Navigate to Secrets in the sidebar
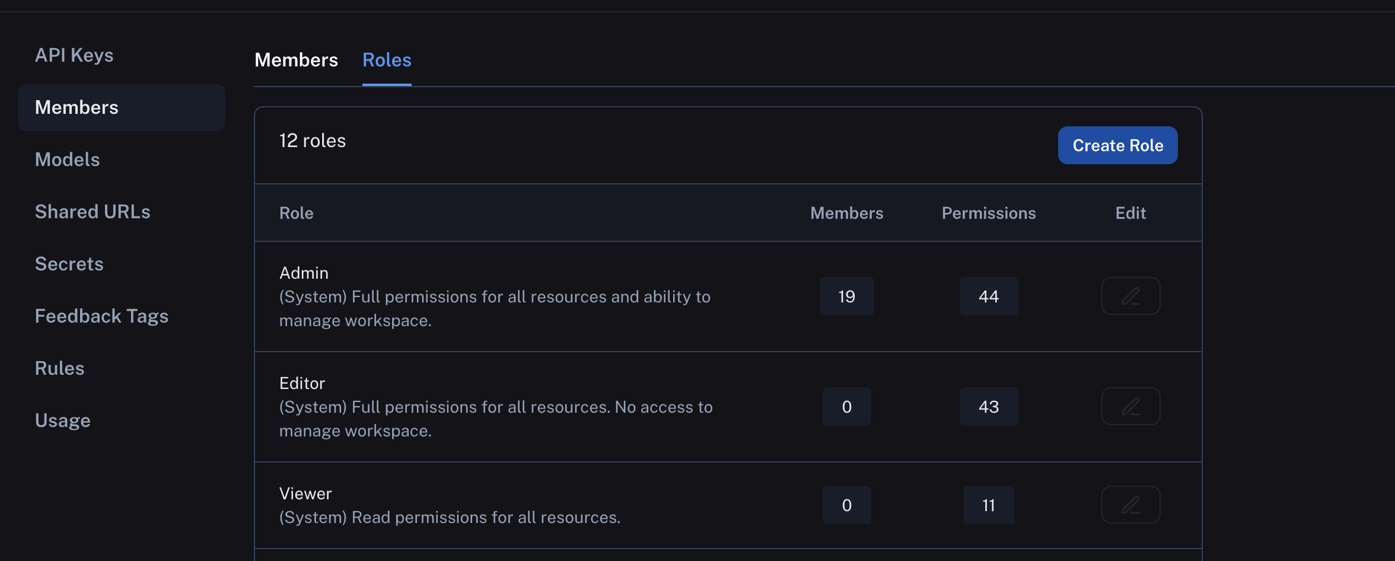 point(69,264)
